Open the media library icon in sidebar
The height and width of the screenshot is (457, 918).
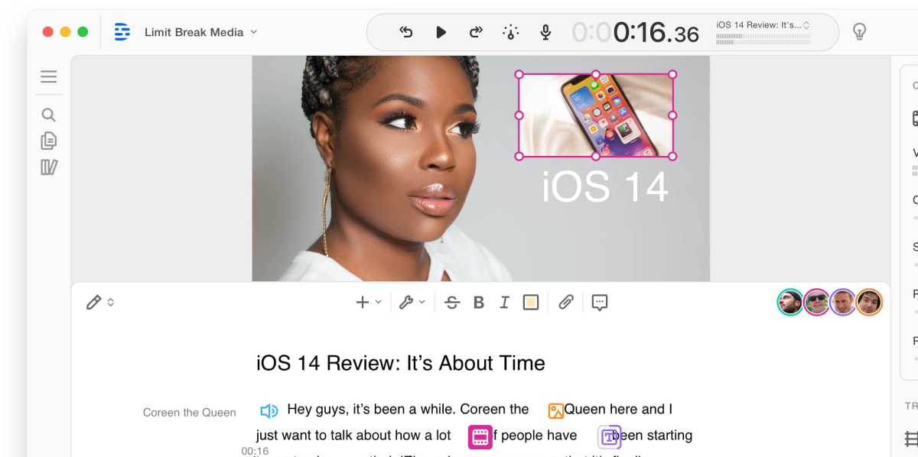click(x=49, y=167)
